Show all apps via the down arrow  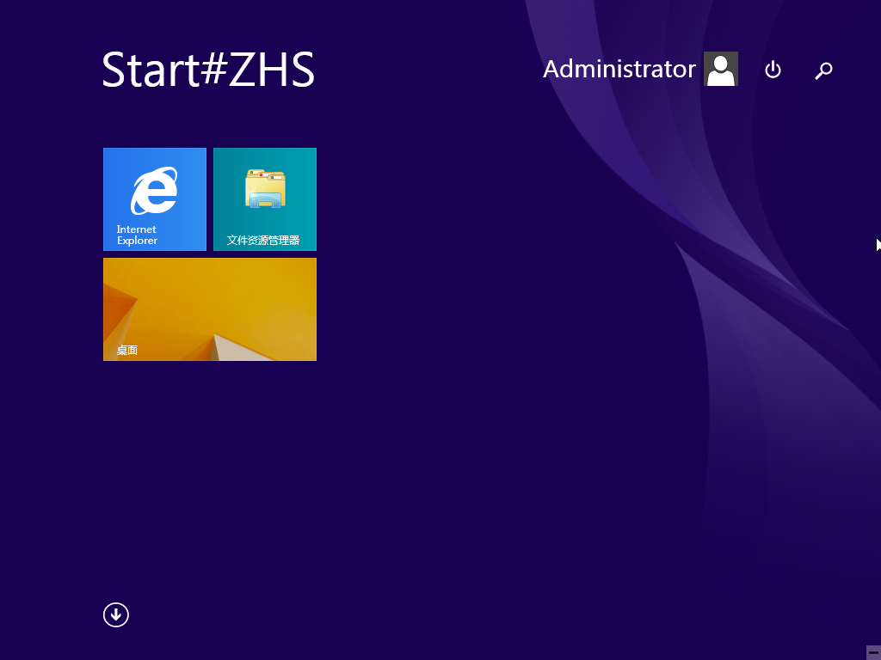pyautogui.click(x=116, y=614)
